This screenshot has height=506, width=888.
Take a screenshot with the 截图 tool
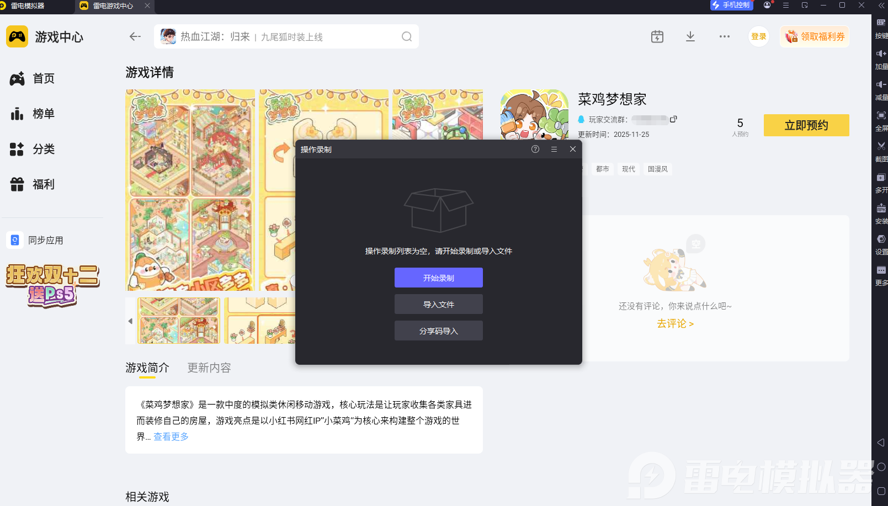(881, 146)
